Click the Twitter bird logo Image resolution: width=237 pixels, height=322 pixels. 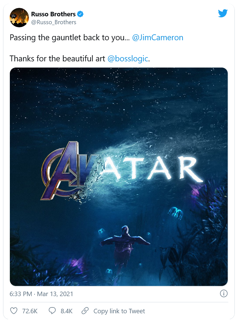pyautogui.click(x=223, y=13)
